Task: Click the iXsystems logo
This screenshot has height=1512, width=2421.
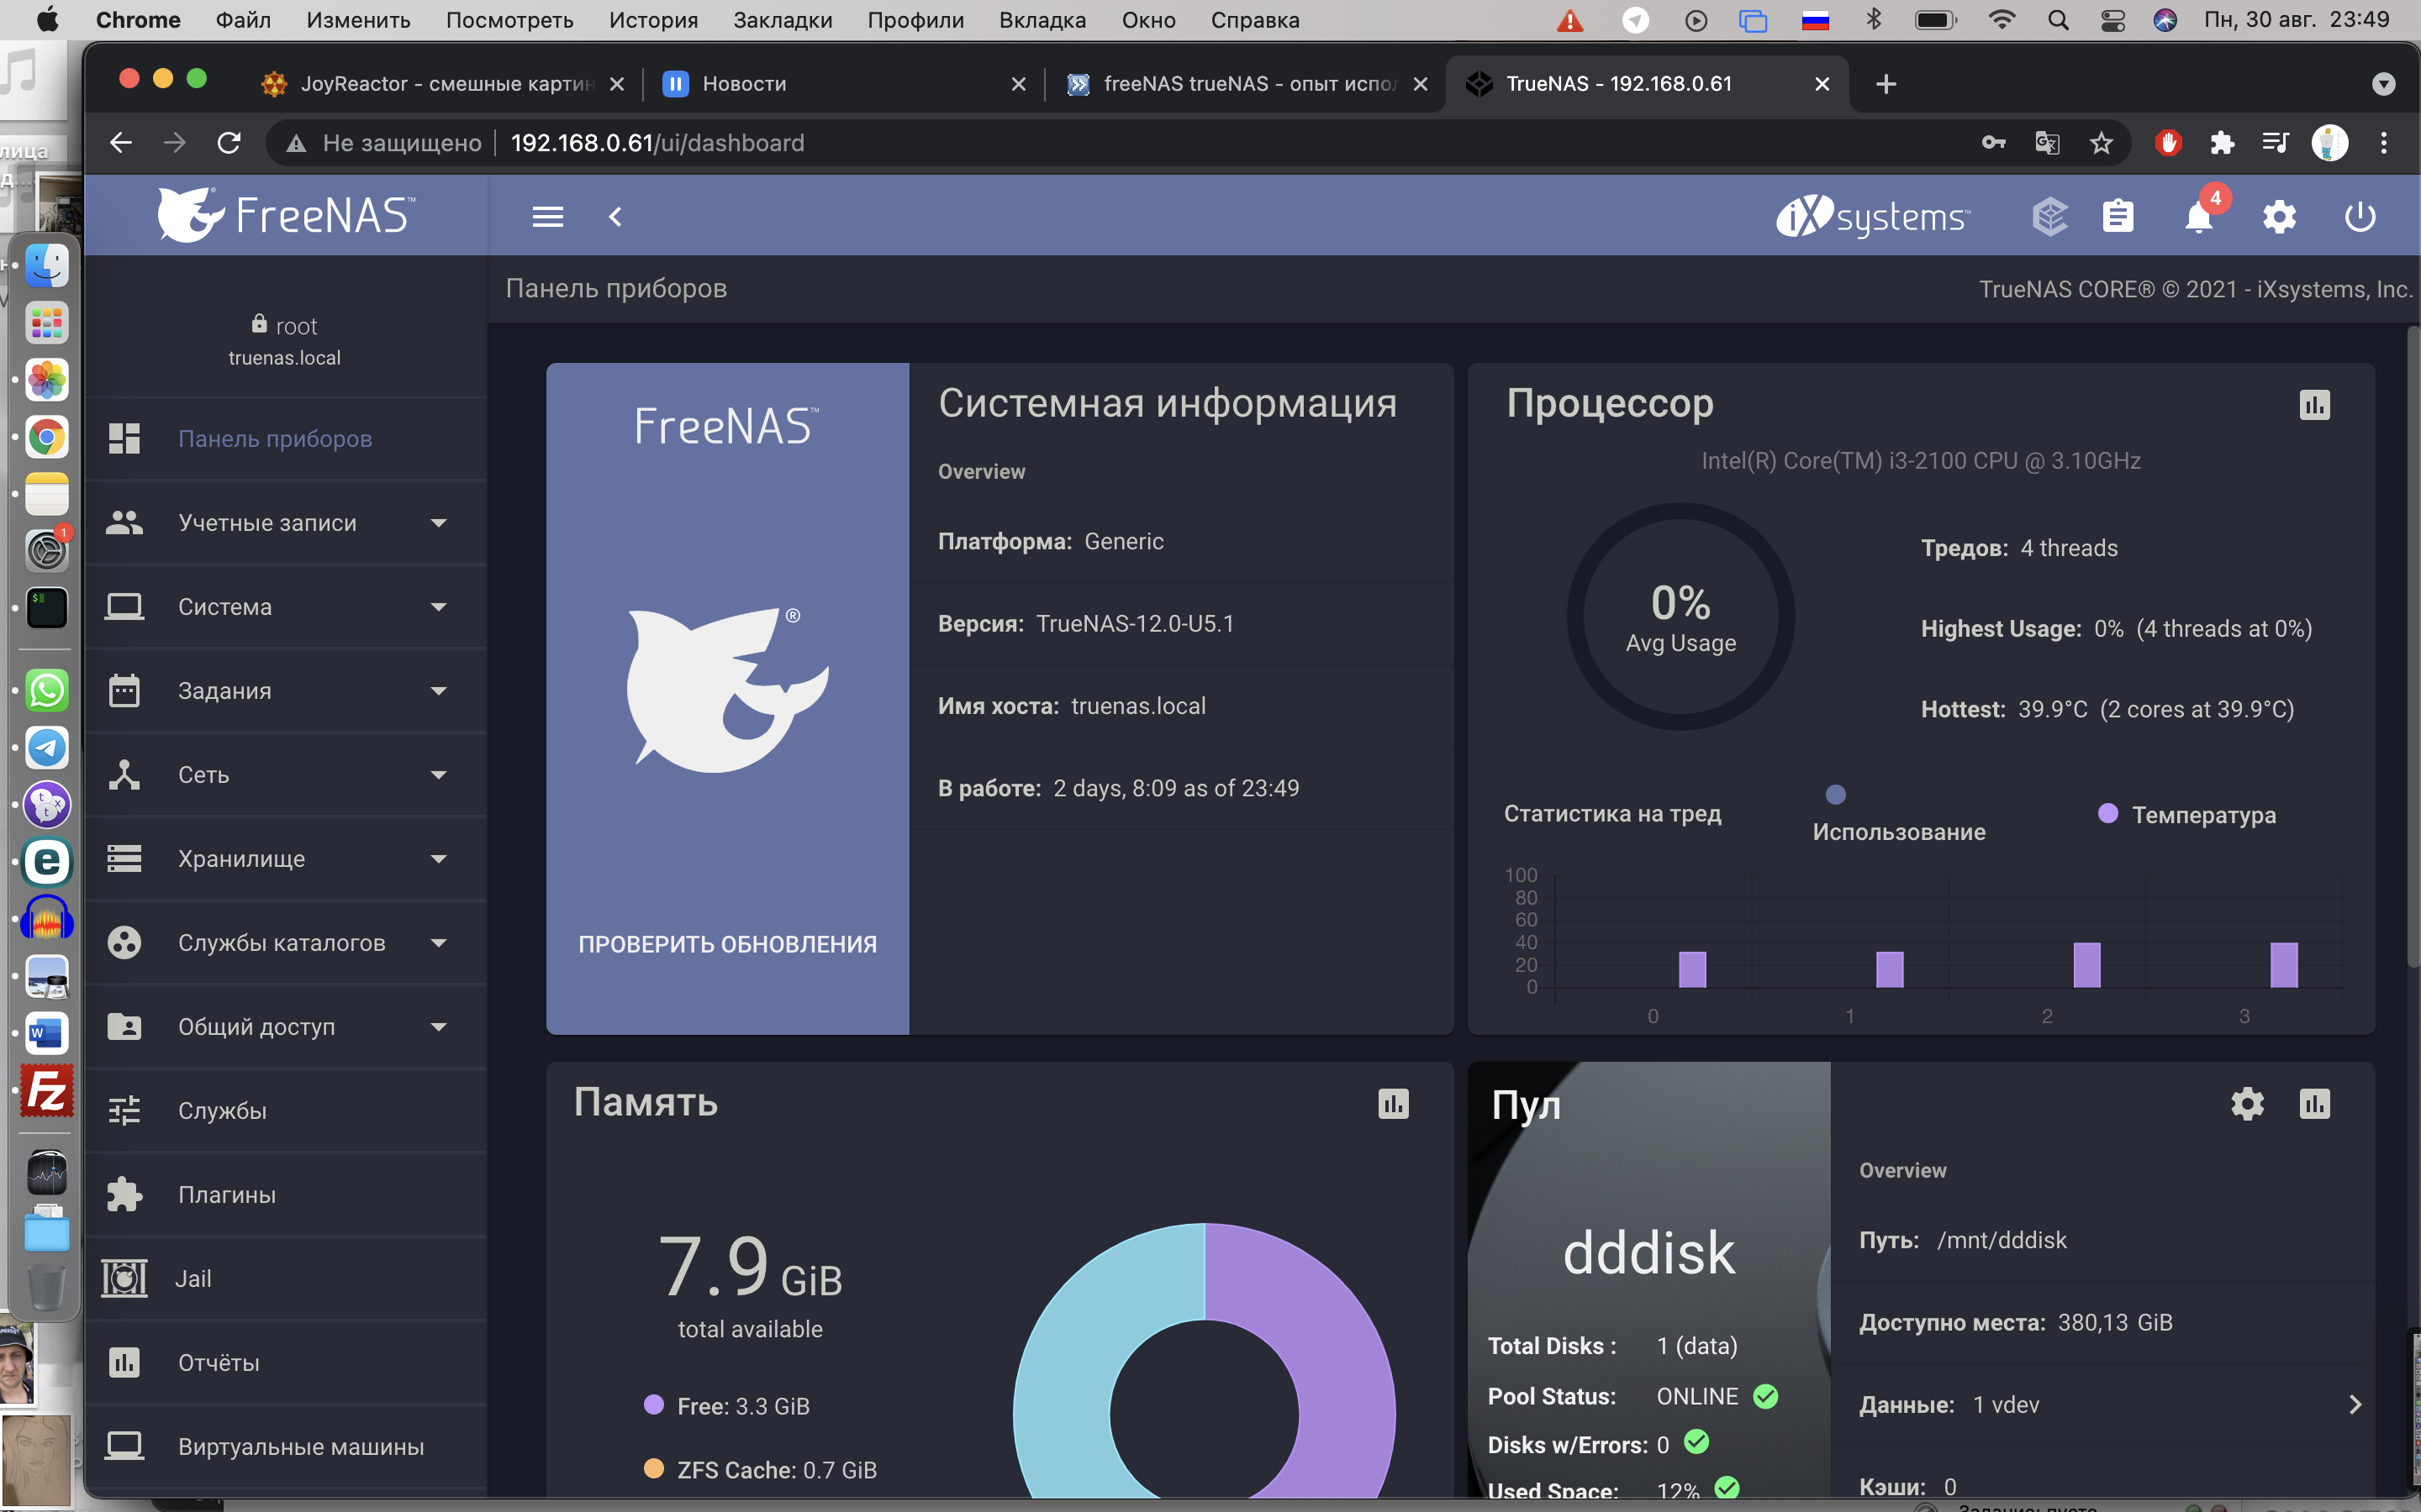Action: click(x=1873, y=216)
